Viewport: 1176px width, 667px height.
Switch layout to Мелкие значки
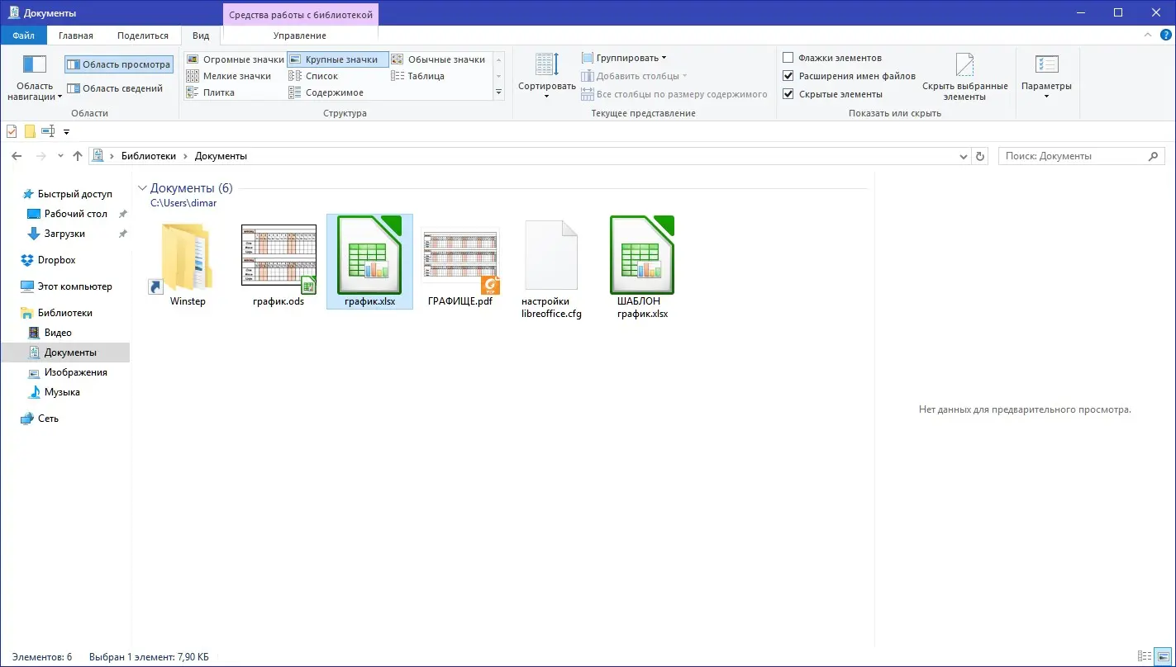click(229, 76)
